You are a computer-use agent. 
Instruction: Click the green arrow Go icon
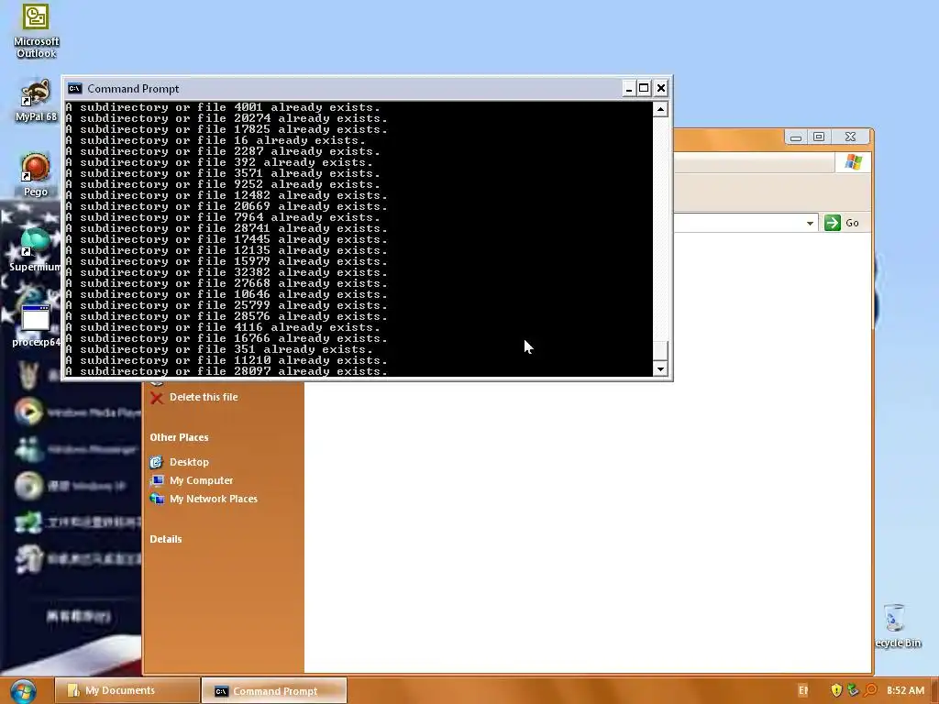[x=833, y=223]
